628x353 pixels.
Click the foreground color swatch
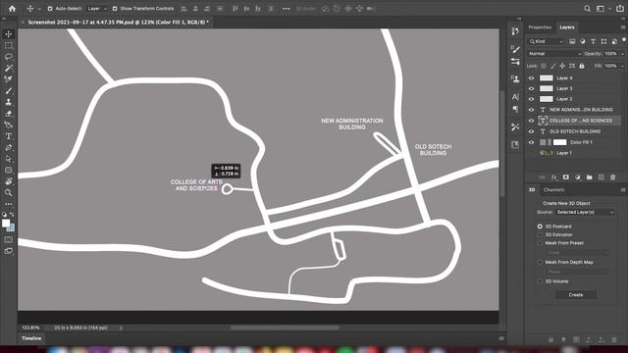pos(5,223)
